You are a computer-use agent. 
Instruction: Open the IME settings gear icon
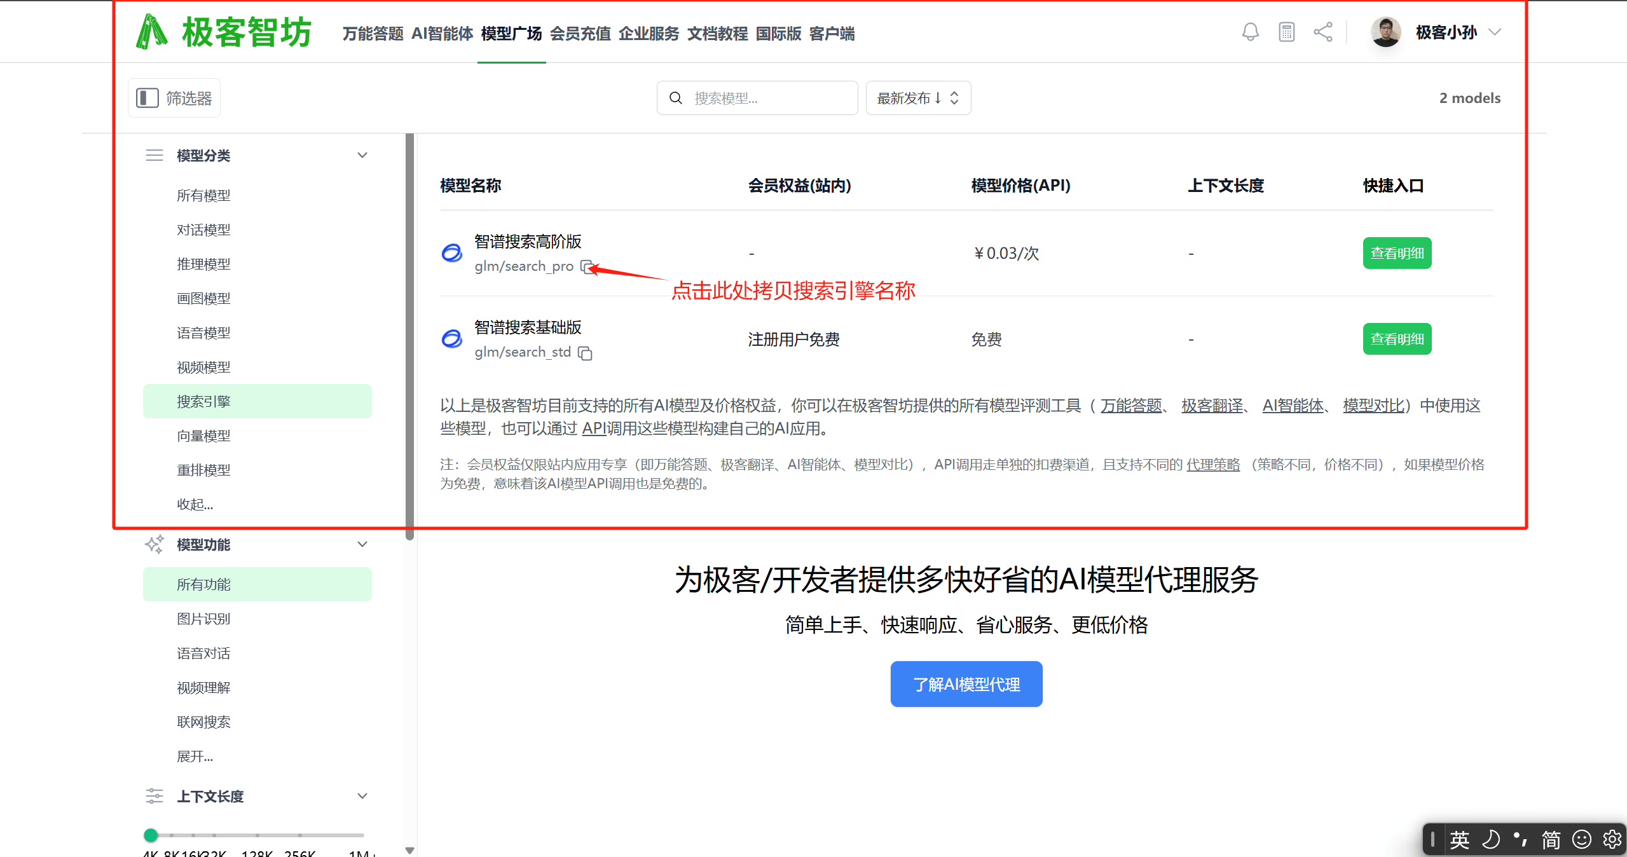(x=1612, y=840)
